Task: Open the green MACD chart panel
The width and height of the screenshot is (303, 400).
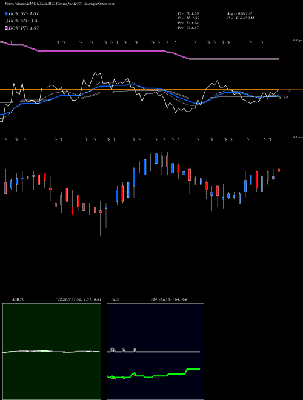Action: [x=52, y=352]
